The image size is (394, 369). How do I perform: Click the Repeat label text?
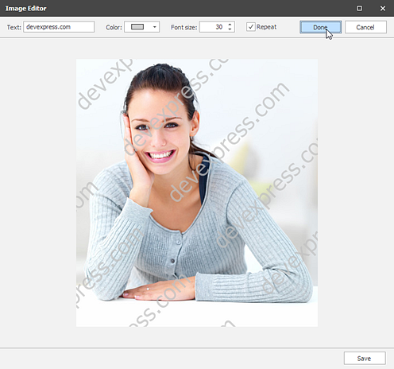pos(266,27)
